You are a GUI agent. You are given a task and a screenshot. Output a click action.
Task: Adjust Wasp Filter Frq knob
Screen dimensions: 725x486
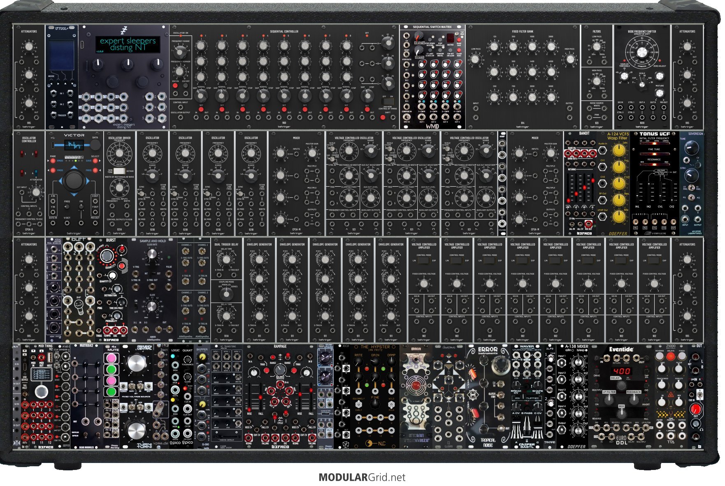click(x=619, y=167)
